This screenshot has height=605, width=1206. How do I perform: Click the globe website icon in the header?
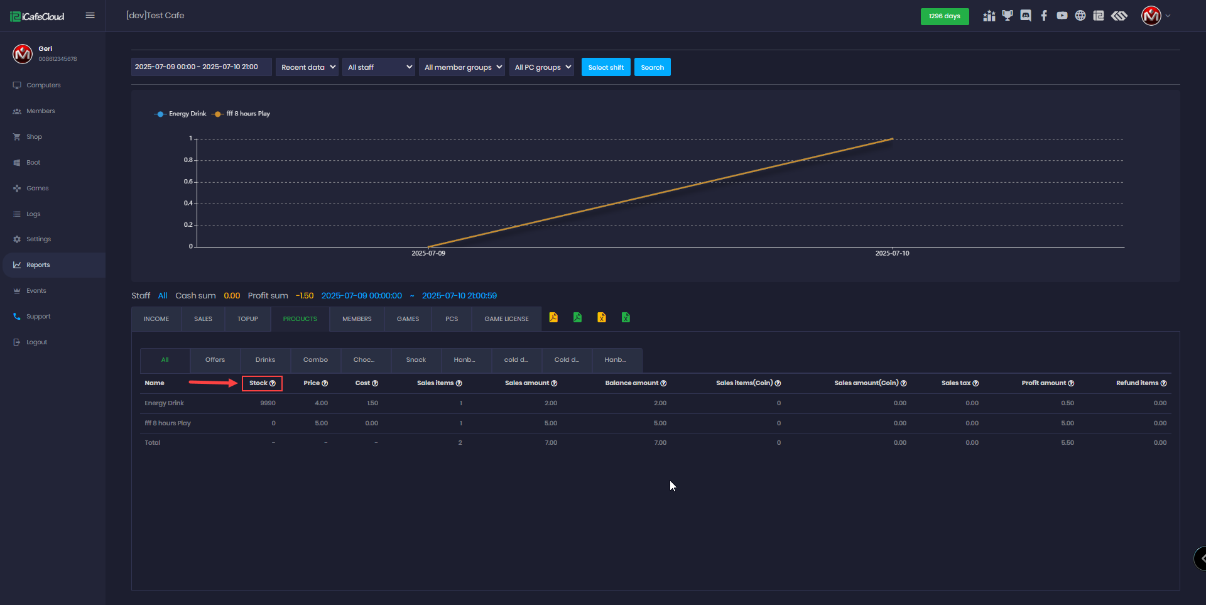pyautogui.click(x=1080, y=16)
